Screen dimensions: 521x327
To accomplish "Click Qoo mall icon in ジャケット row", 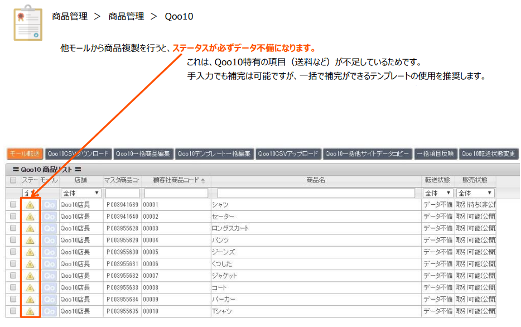I will 49,276.
